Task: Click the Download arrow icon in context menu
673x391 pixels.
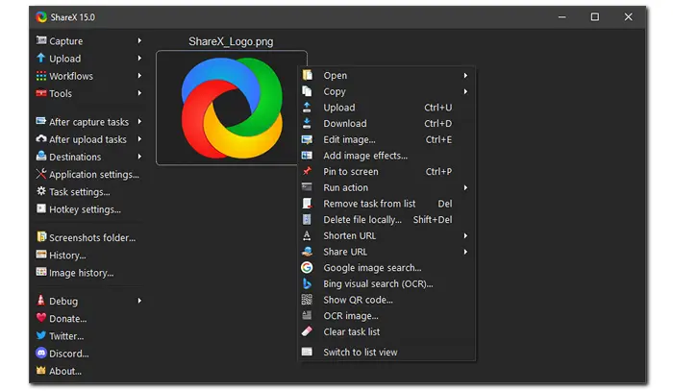Action: tap(307, 123)
